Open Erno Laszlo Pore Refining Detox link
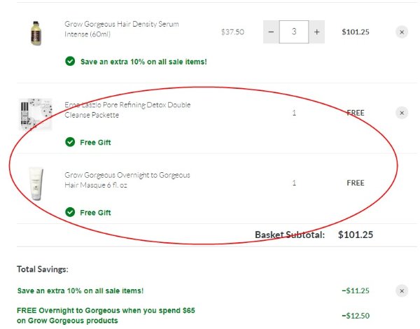 (x=127, y=110)
